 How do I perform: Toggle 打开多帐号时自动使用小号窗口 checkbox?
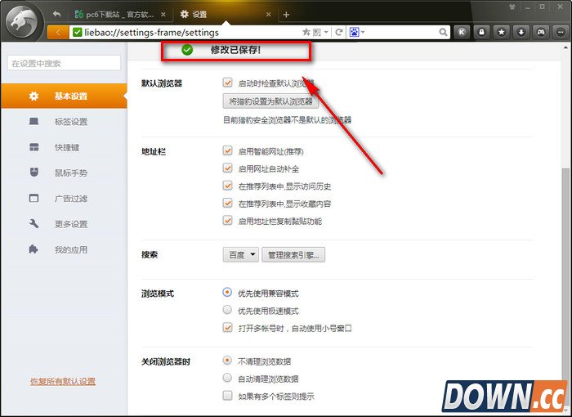point(227,328)
